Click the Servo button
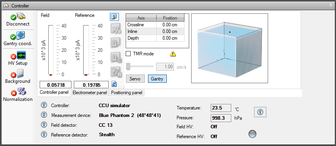 click(135, 78)
